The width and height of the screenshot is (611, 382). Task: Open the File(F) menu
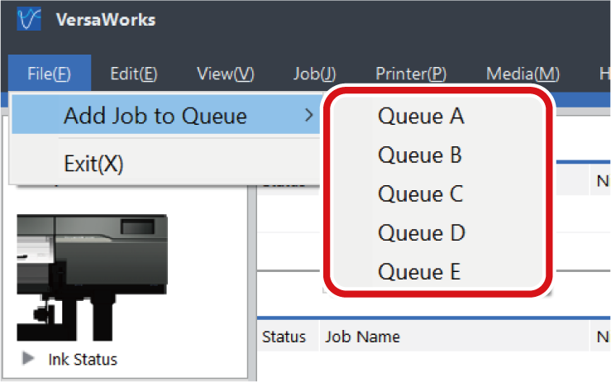tap(50, 74)
